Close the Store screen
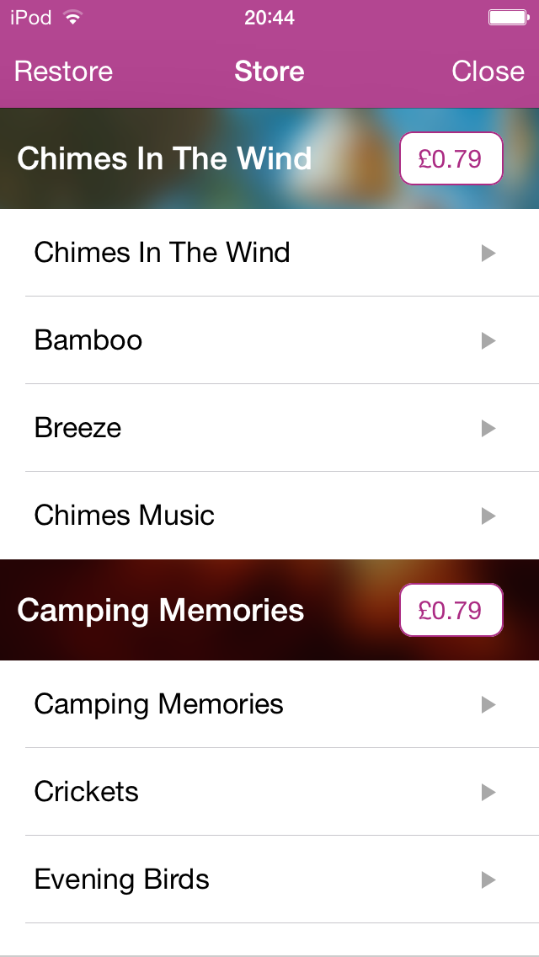Image resolution: width=539 pixels, height=957 pixels. click(488, 72)
